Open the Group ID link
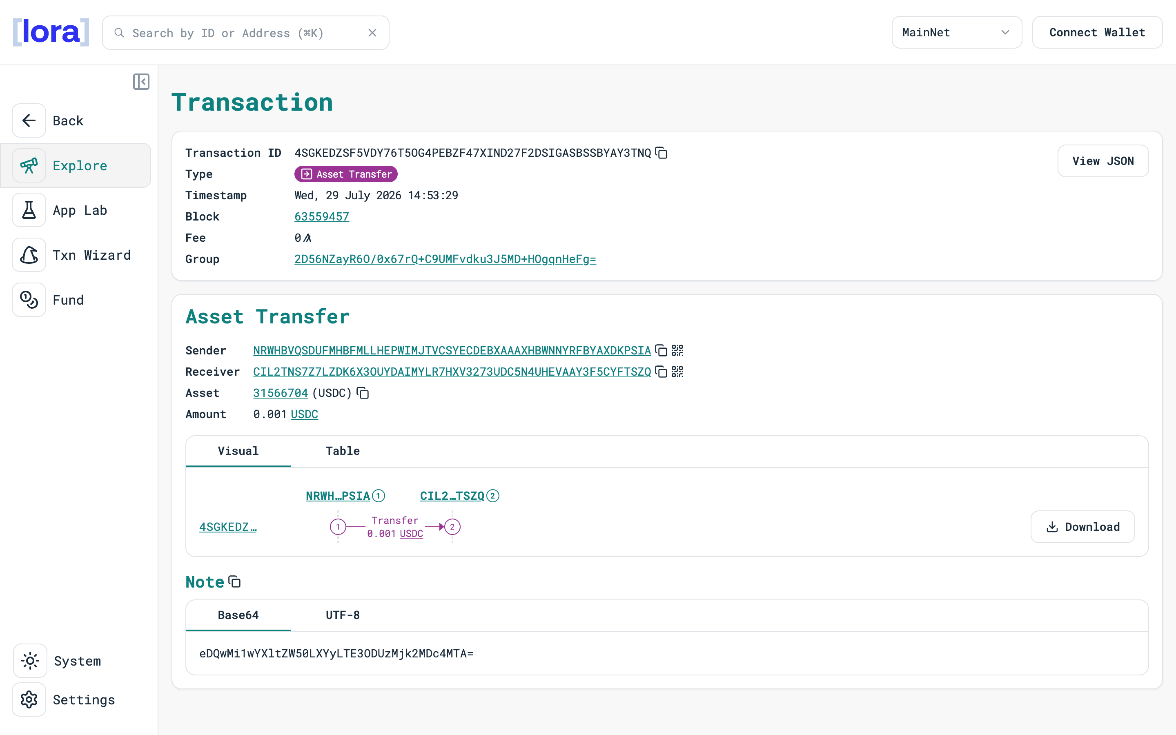Screen dimensions: 1176x735 (x=445, y=259)
